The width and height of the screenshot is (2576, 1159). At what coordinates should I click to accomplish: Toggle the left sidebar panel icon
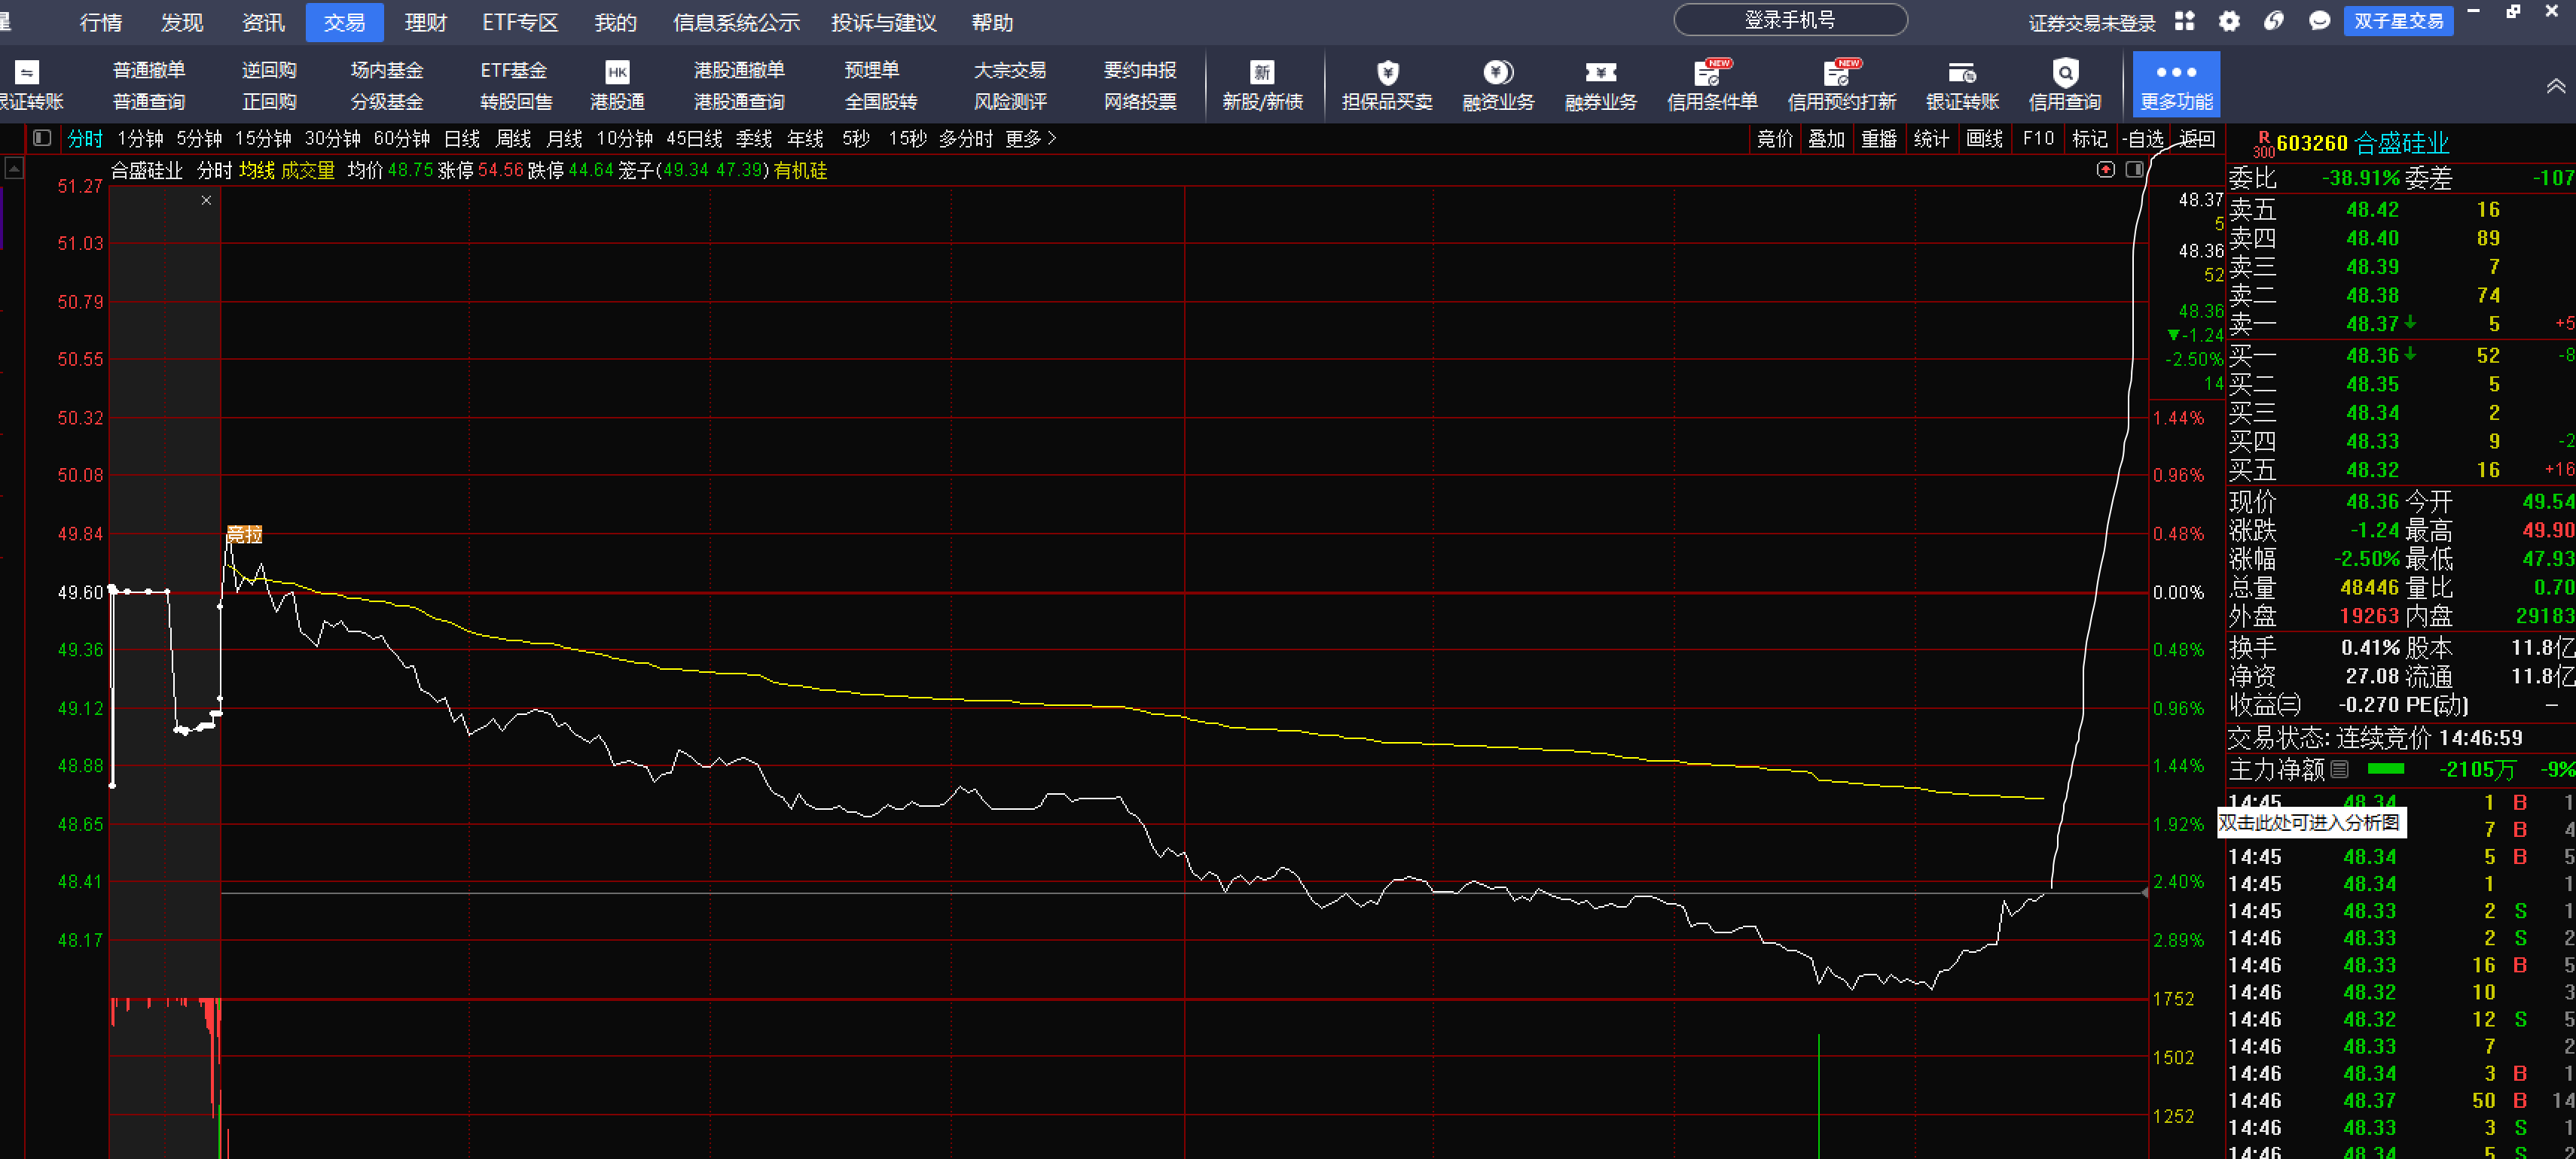click(x=42, y=138)
